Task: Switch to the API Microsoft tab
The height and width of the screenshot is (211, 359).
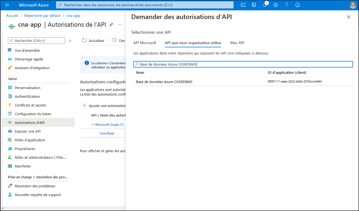Action: tap(145, 43)
